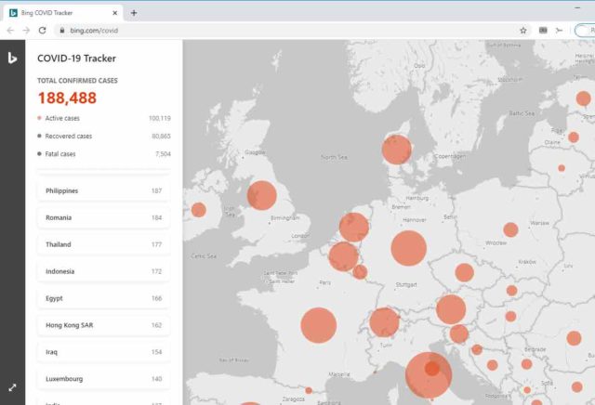Click the expand arrows icon in dark sidebar
The width and height of the screenshot is (595, 405).
click(x=12, y=387)
